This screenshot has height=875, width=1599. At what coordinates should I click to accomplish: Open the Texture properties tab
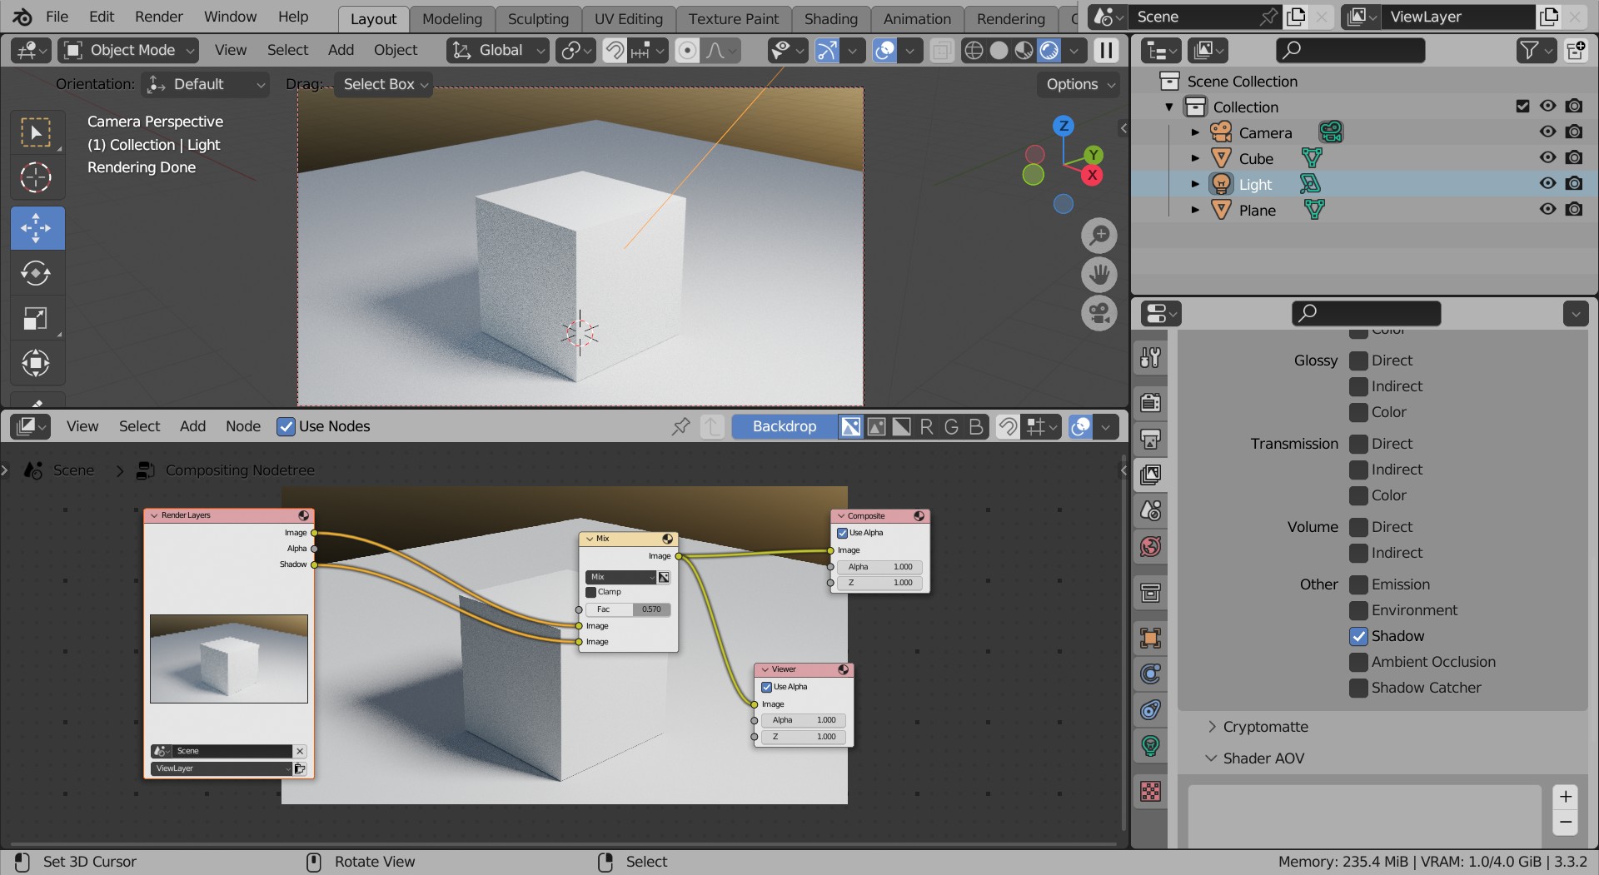point(1151,791)
